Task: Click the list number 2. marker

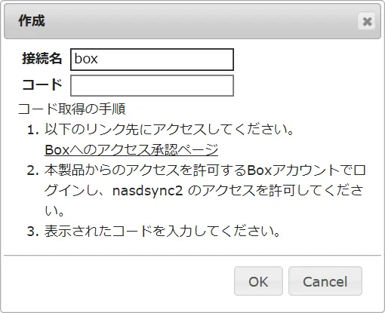Action: point(33,170)
